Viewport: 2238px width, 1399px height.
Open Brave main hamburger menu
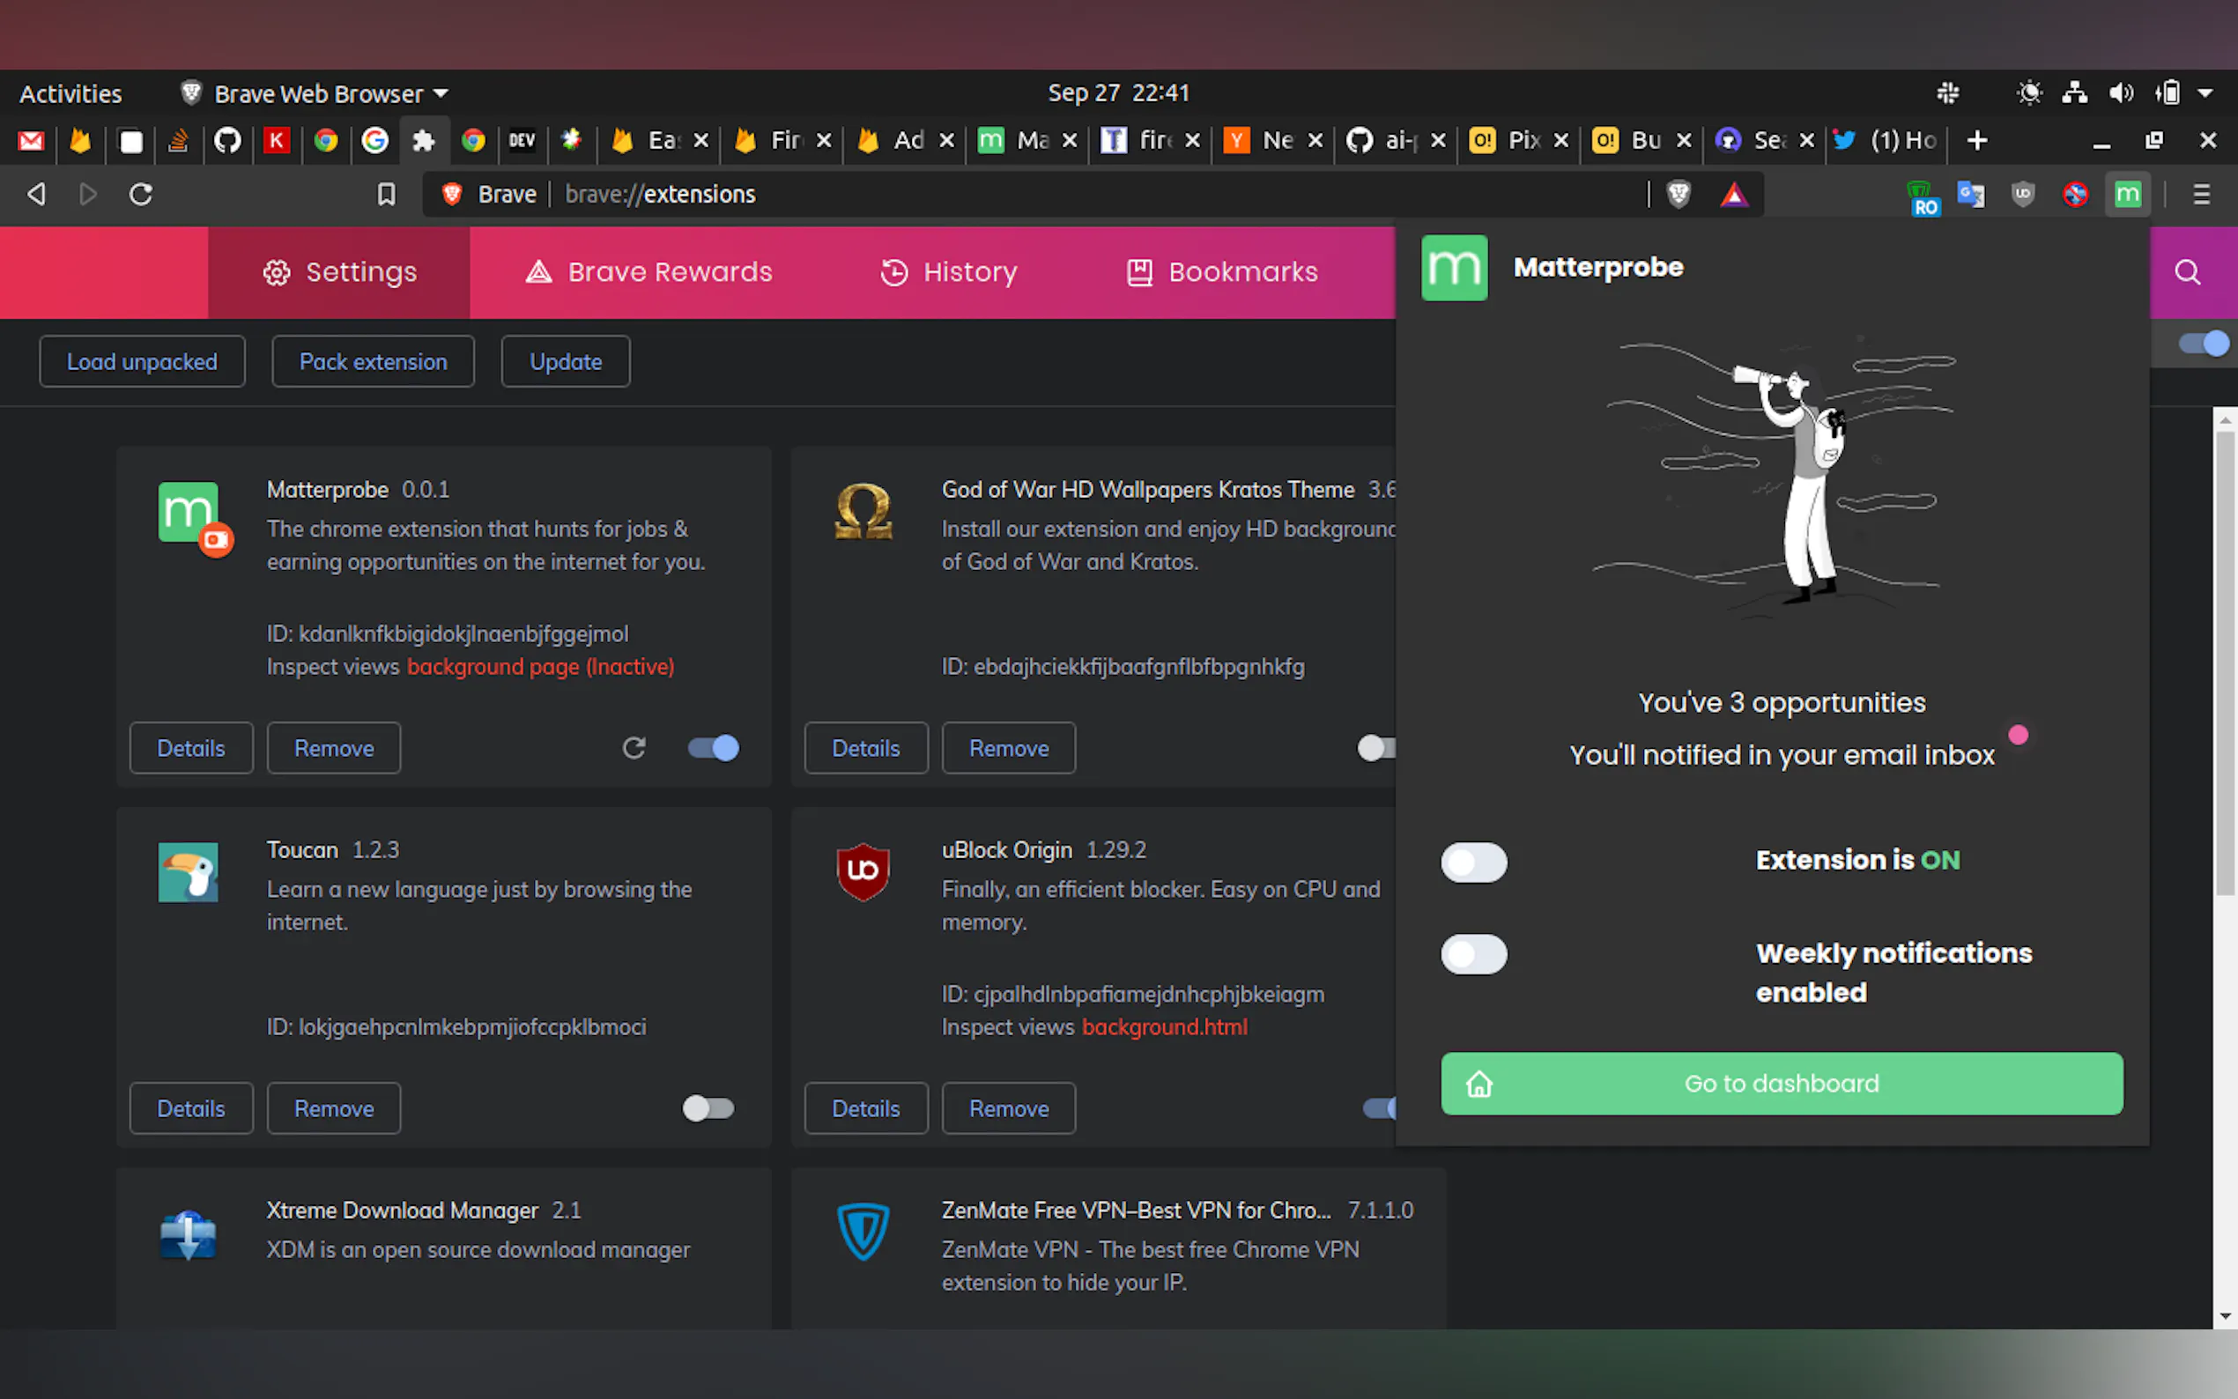click(x=2201, y=195)
